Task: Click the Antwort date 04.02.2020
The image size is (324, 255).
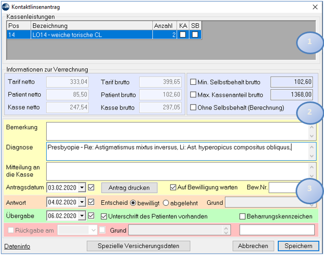Action: click(x=62, y=202)
